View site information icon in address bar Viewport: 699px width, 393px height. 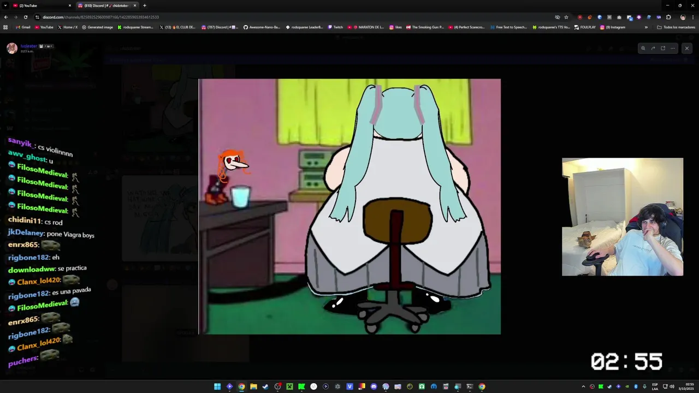coord(38,17)
